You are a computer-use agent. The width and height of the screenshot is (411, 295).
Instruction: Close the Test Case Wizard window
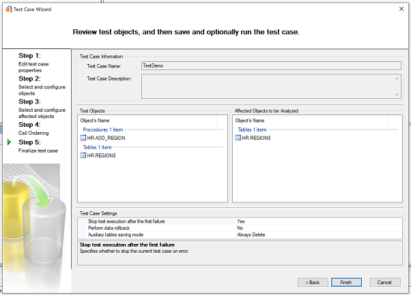[398, 9]
